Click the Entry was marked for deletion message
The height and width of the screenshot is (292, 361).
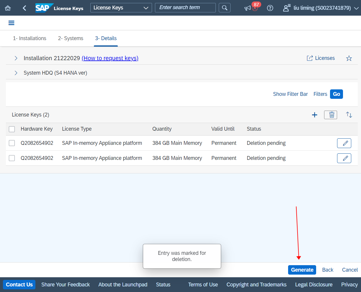tap(182, 256)
